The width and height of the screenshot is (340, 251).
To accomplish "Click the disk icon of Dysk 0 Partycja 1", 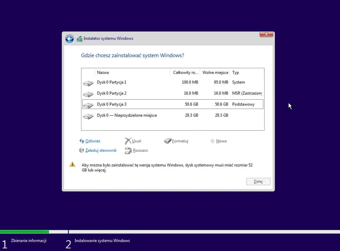I will pyautogui.click(x=88, y=83).
